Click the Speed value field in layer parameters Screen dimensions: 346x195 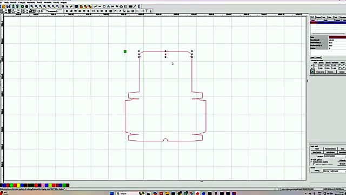[x=337, y=40]
